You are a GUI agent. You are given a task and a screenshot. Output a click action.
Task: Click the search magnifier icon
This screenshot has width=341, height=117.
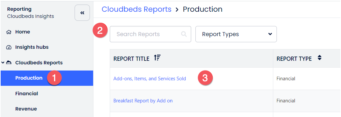184,34
